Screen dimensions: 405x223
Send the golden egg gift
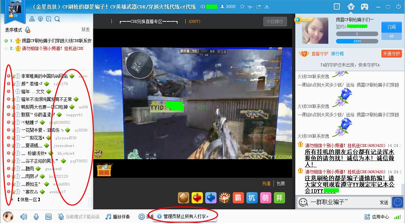coord(184,198)
